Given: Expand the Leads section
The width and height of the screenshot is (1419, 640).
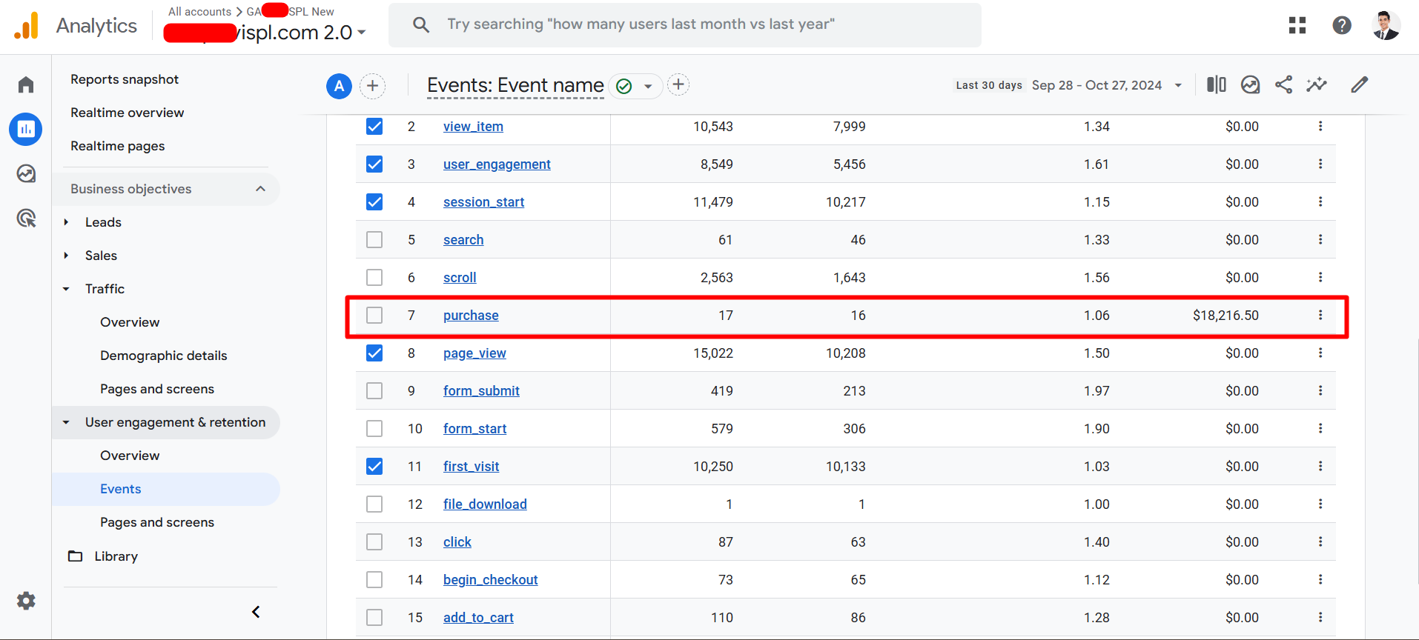Looking at the screenshot, I should coord(66,222).
